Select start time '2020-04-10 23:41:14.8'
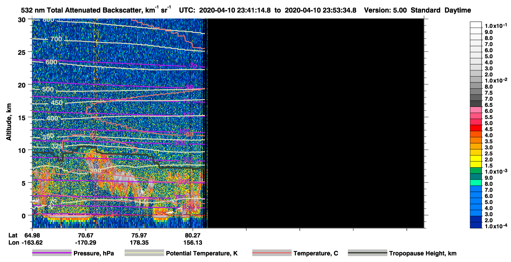Screen dimensions: 511x262 tap(235, 11)
